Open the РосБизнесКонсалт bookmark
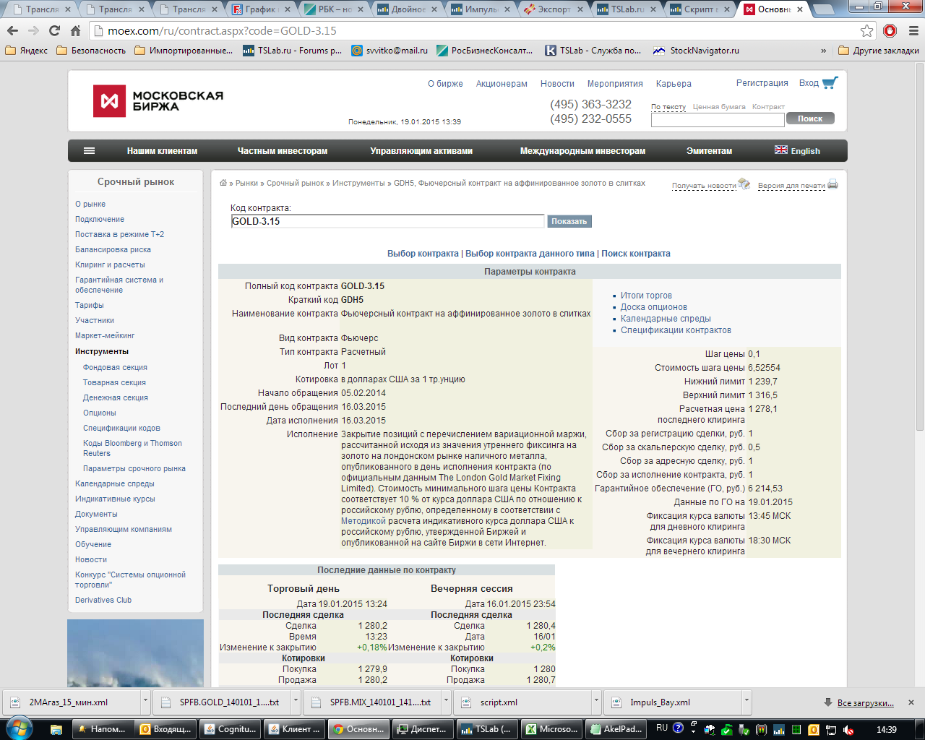925x740 pixels. tap(484, 51)
